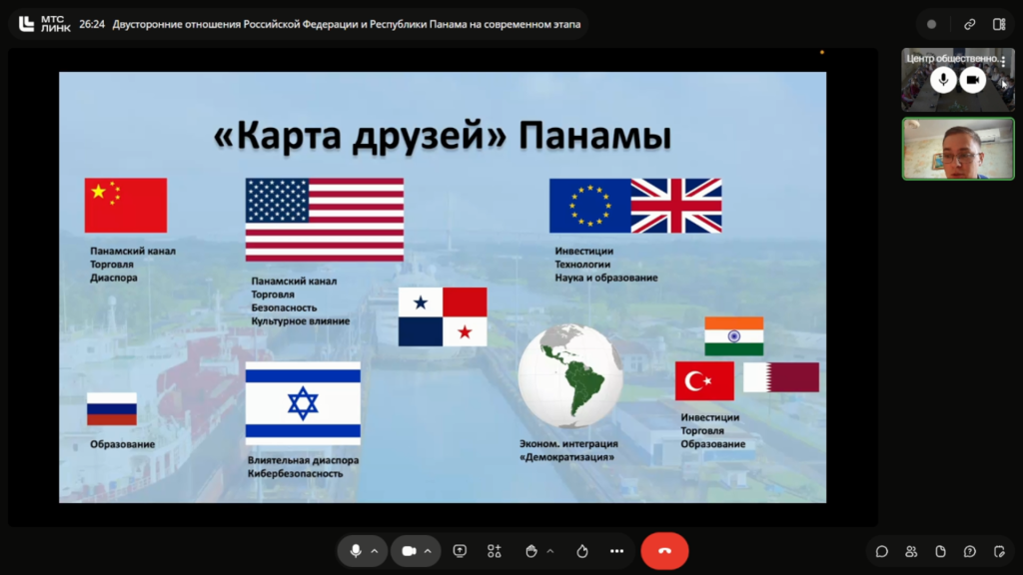Leave the meeting with red hang-up button
The image size is (1023, 575).
click(x=664, y=551)
